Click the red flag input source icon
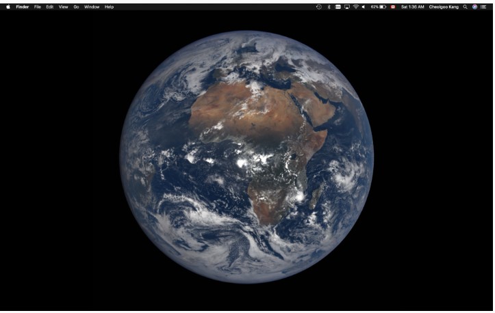Screen dimensions: 495x313 click(393, 7)
